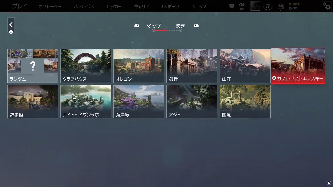This screenshot has height=187, width=333.
Task: Click the player avatar portrait
Action: tap(255, 6)
